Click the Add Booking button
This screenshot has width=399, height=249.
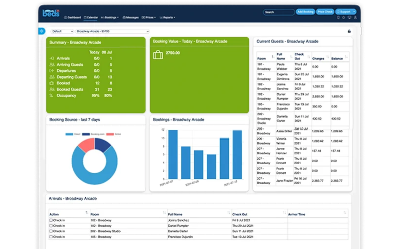tap(305, 12)
